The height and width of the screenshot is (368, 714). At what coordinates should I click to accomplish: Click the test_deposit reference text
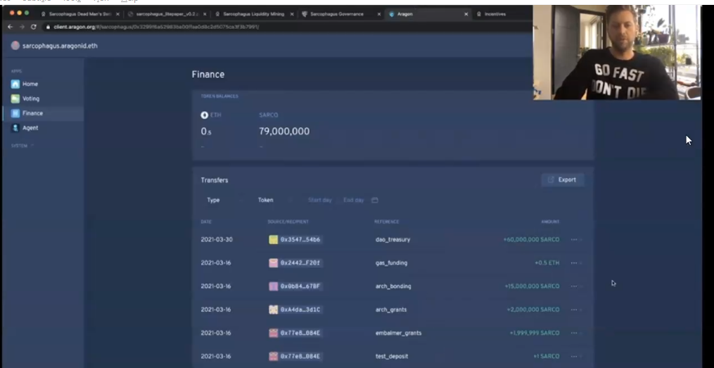point(392,356)
